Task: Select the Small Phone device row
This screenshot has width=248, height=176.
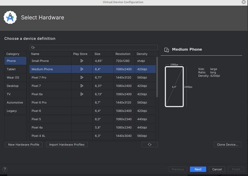Action: 93,61
